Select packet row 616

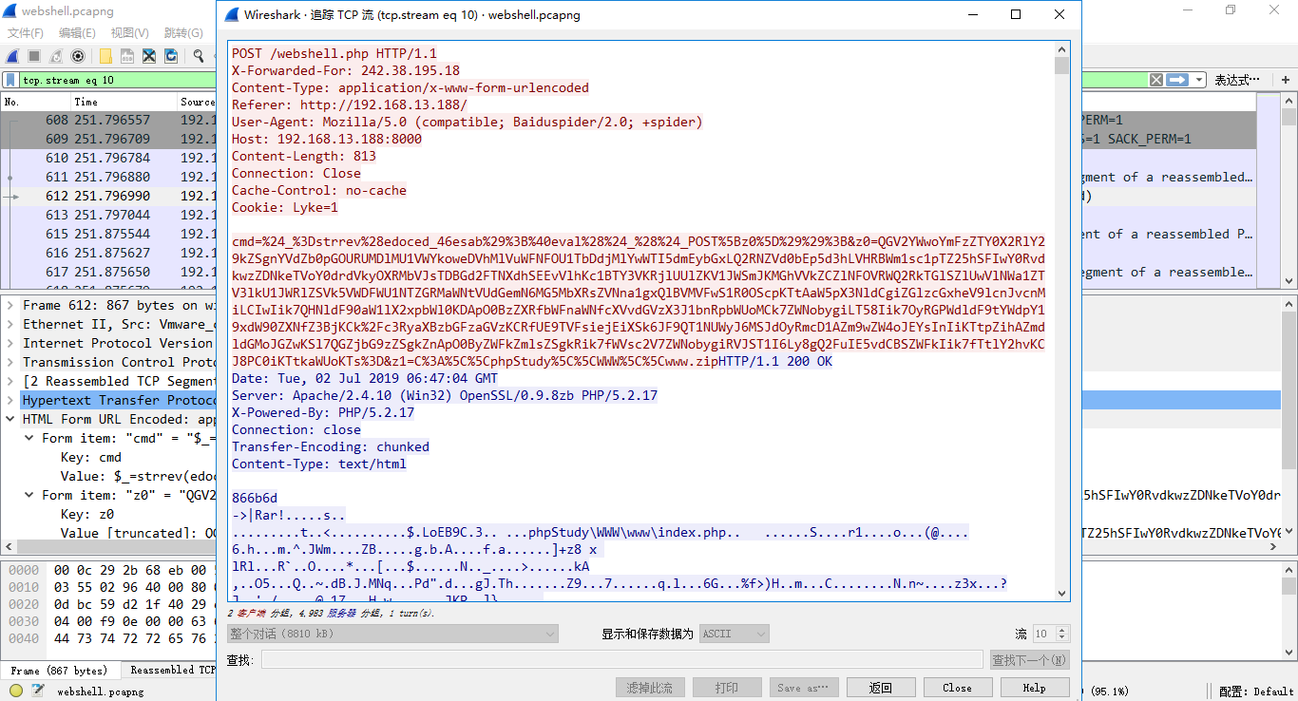pos(108,253)
